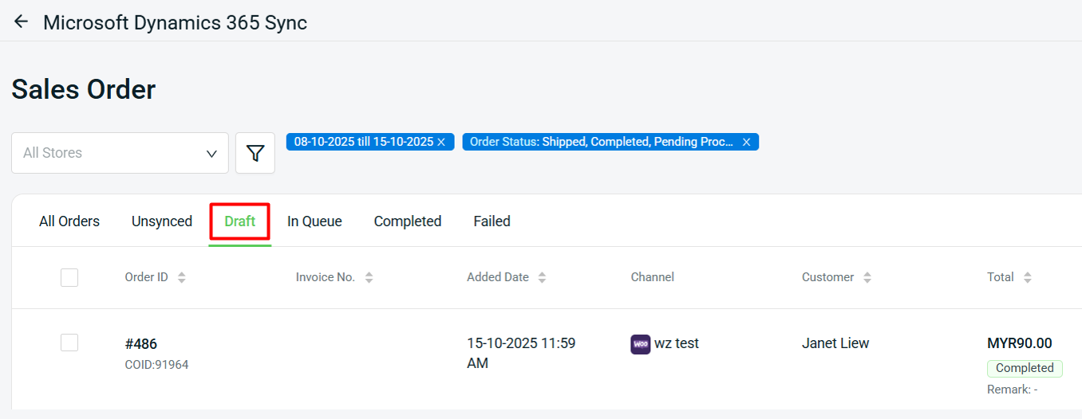The image size is (1082, 419).
Task: Click the back arrow icon
Action: tap(22, 22)
